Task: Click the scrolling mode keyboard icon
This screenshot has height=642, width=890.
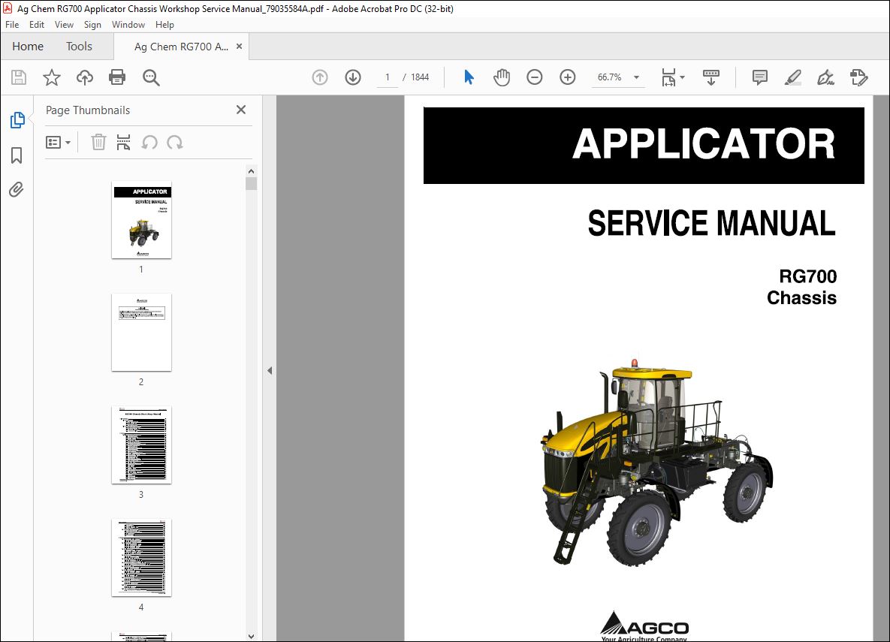Action: (x=710, y=77)
